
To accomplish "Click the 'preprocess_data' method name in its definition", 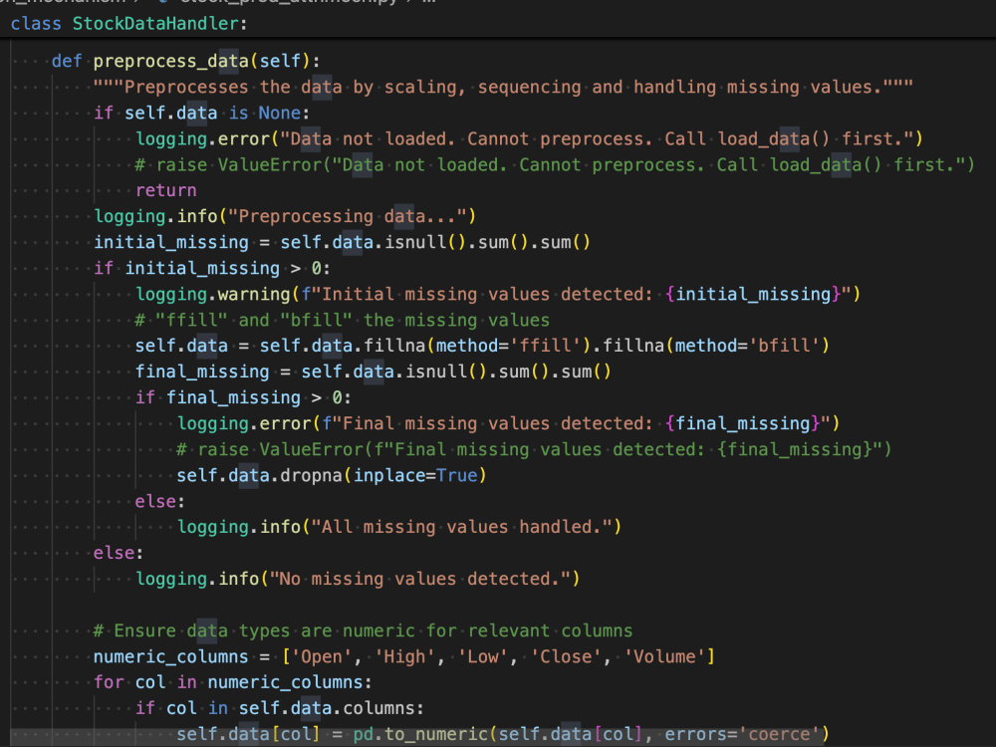I will tap(171, 61).
